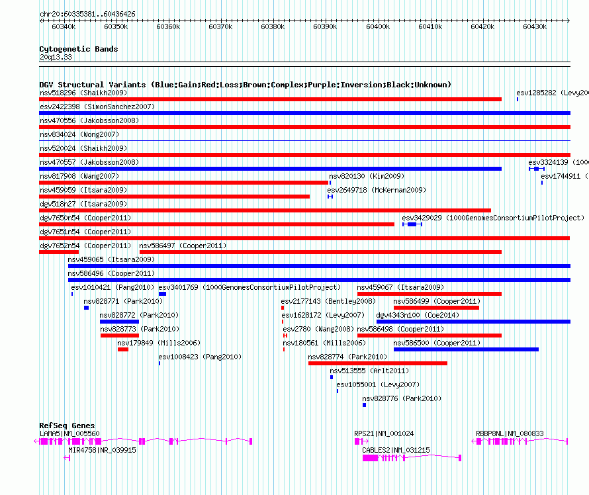The image size is (589, 495).
Task: Select esv2422398 (SimonSanchez2007) blue gain bar
Action: point(304,113)
